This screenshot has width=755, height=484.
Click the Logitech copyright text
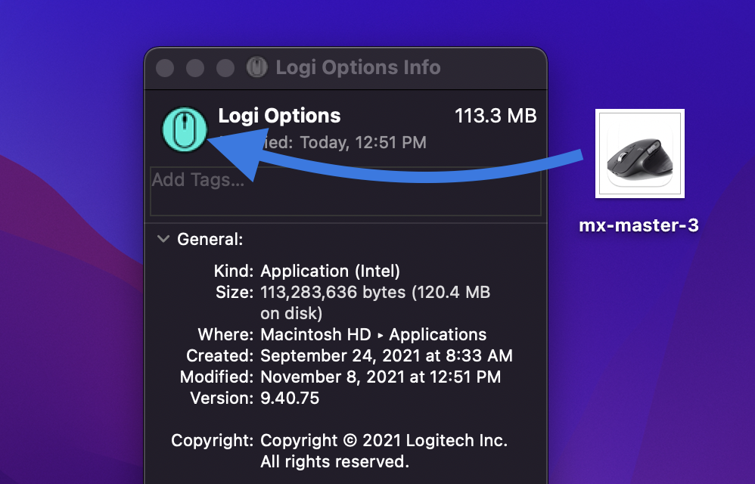[384, 440]
